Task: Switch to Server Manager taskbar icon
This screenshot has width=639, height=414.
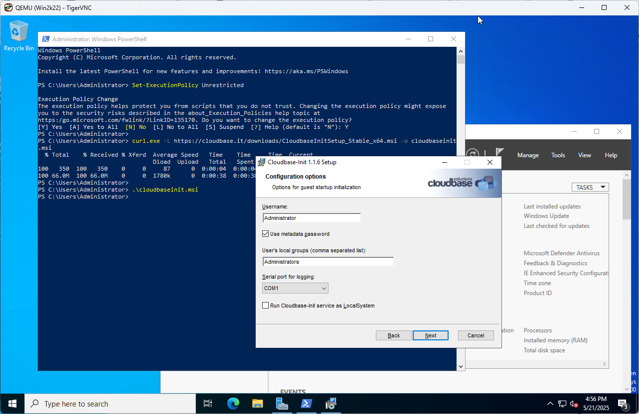Action: coord(282,404)
